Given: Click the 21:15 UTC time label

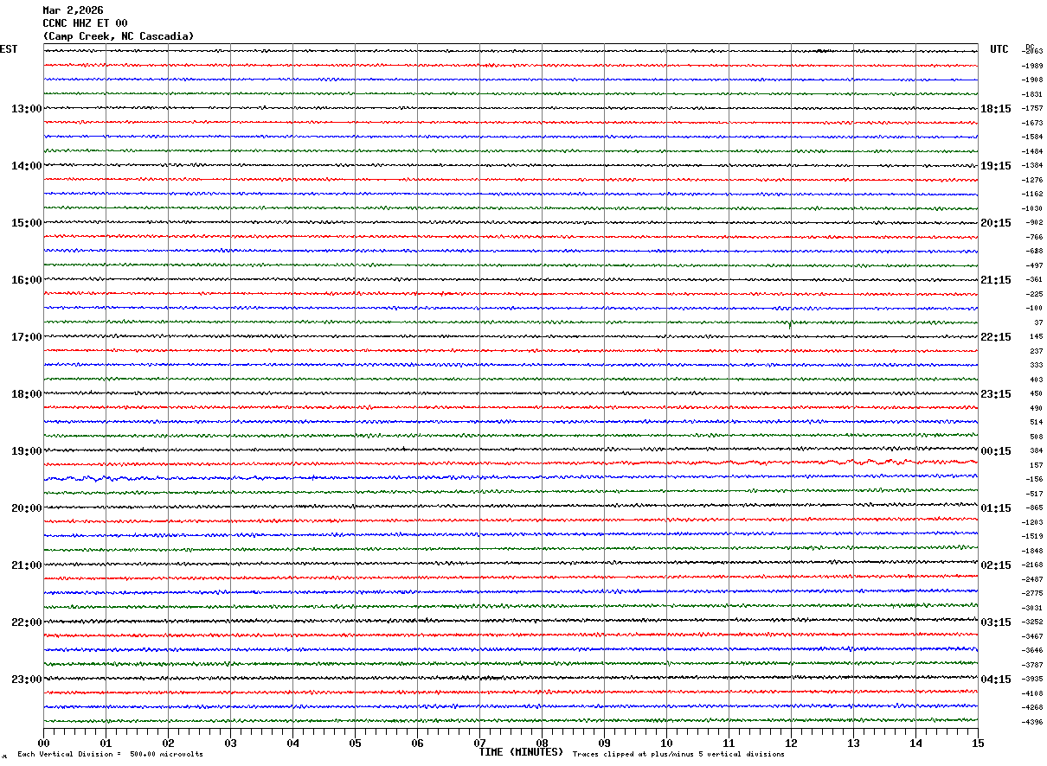Looking at the screenshot, I should point(996,280).
